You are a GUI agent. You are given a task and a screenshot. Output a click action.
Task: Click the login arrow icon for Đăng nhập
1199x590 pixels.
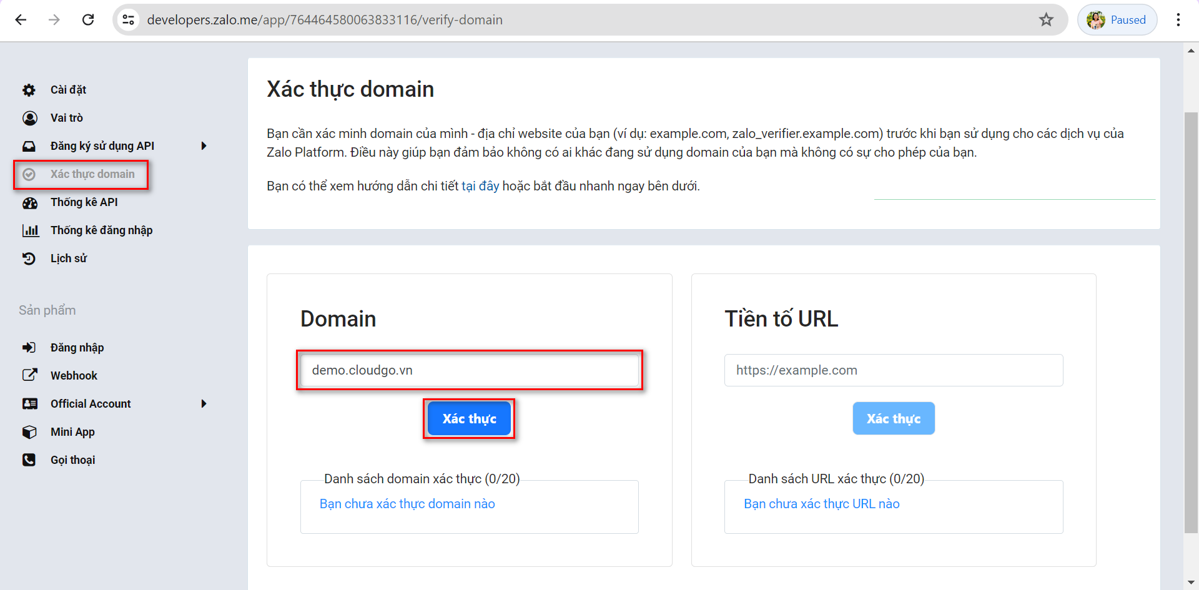tap(29, 347)
